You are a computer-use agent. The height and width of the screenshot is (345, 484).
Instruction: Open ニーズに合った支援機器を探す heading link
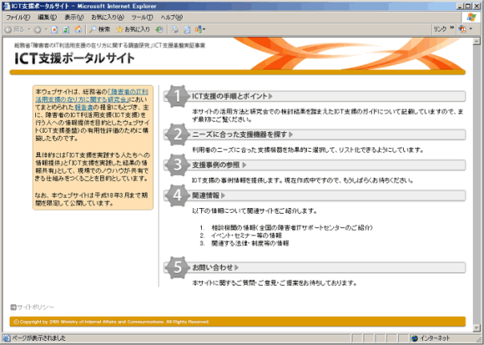240,134
